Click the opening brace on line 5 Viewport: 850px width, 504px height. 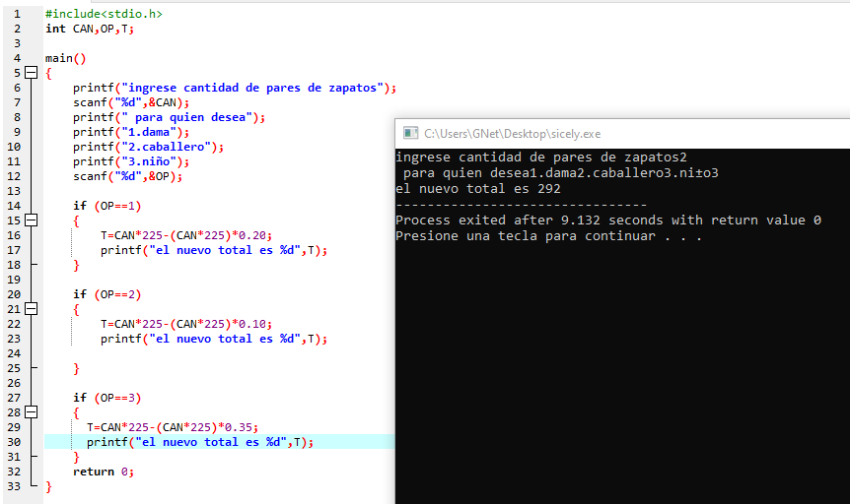point(48,73)
